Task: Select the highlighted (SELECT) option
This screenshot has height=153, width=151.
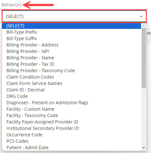Action: (x=71, y=26)
